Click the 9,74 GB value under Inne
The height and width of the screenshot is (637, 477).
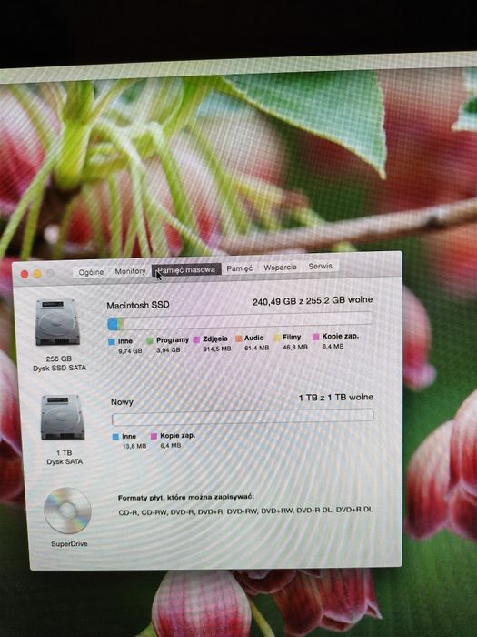[x=130, y=351]
